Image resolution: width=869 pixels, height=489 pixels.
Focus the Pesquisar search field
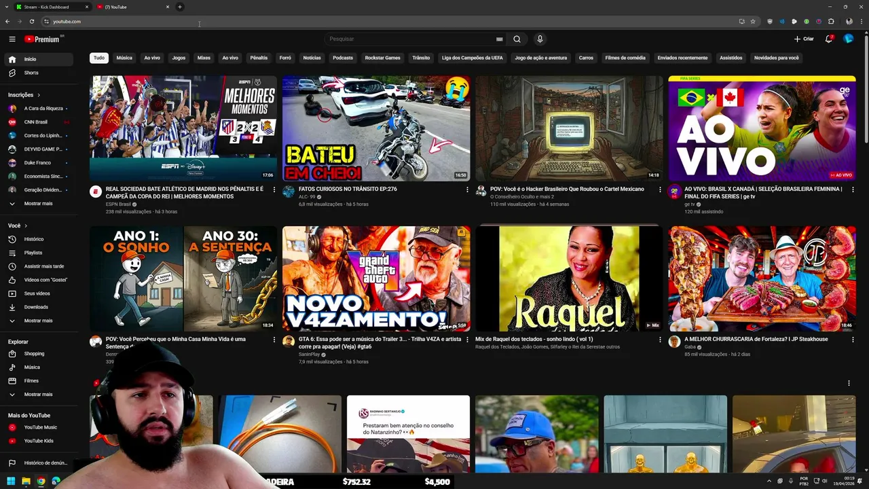[x=415, y=39]
